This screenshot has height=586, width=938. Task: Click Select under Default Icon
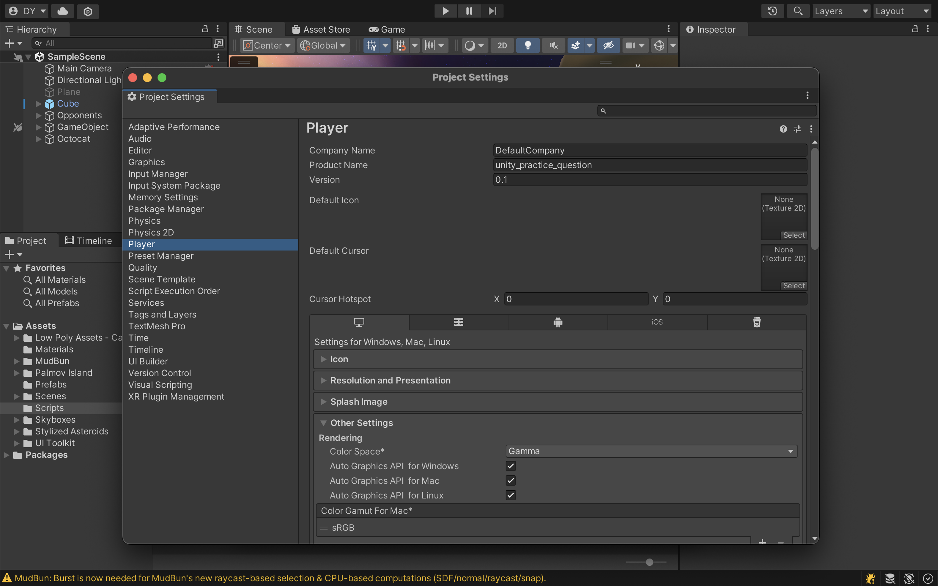(793, 235)
